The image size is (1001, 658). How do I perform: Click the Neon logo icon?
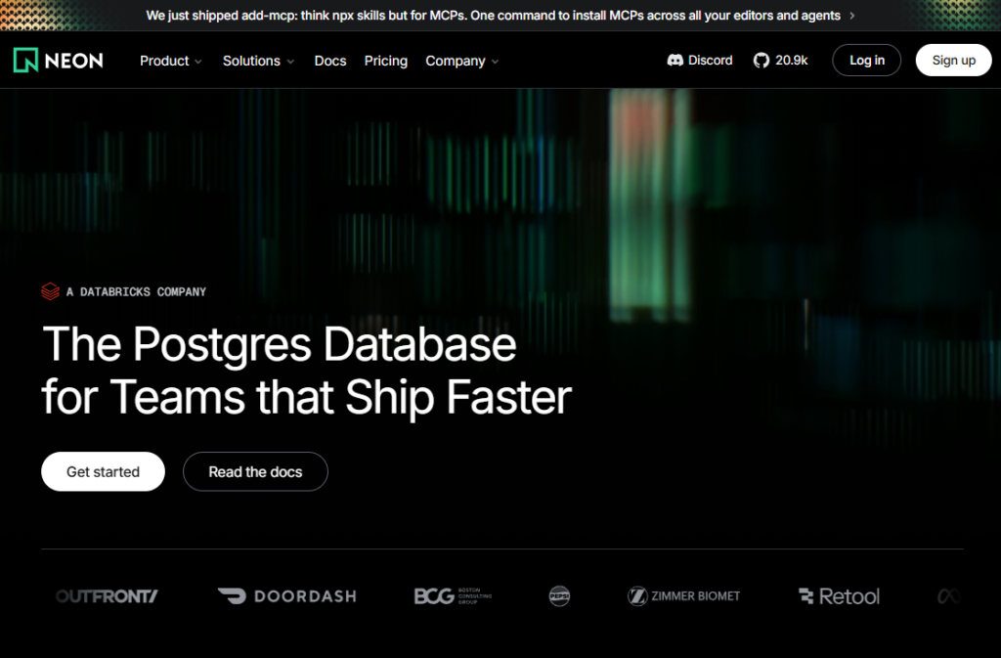[x=25, y=60]
